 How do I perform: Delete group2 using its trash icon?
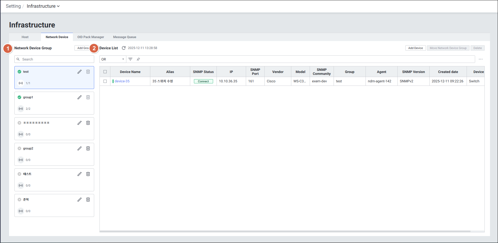[x=88, y=148]
